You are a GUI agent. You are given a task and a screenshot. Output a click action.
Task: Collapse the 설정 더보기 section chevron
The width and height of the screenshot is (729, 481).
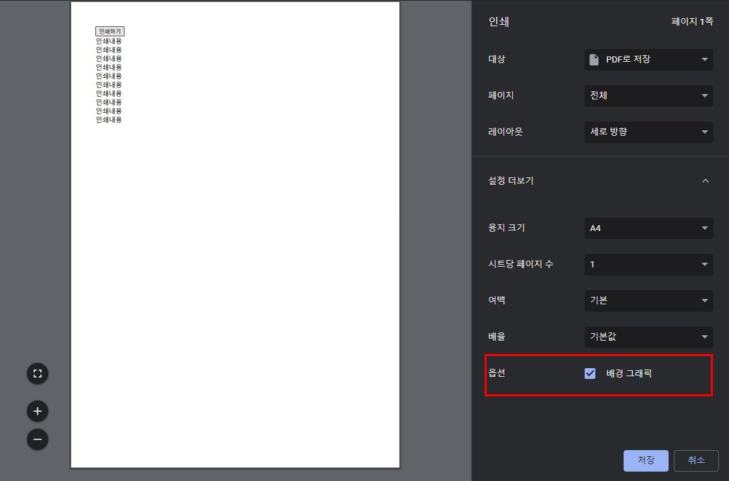[x=706, y=181]
